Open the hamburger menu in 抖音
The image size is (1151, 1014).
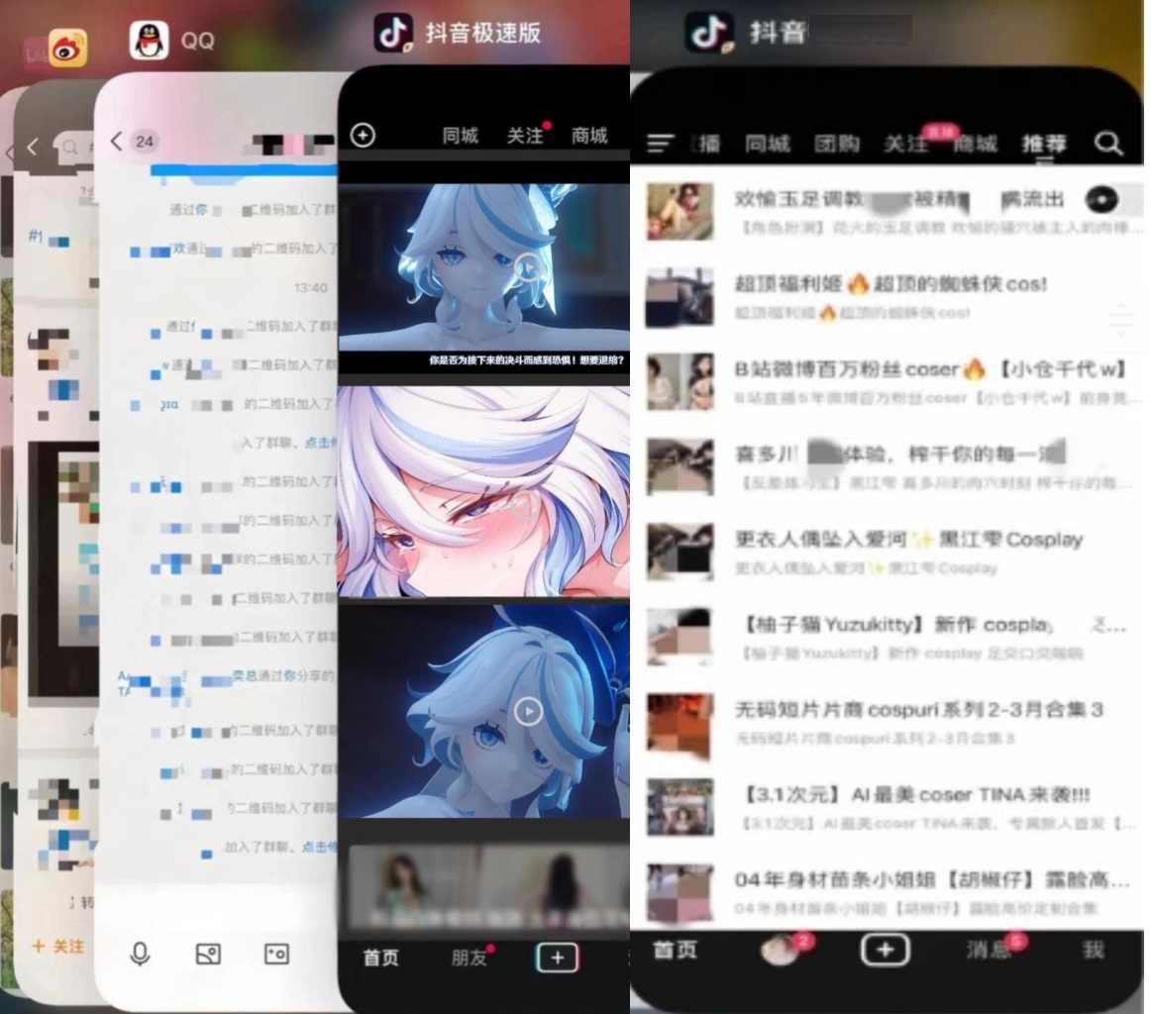(659, 144)
